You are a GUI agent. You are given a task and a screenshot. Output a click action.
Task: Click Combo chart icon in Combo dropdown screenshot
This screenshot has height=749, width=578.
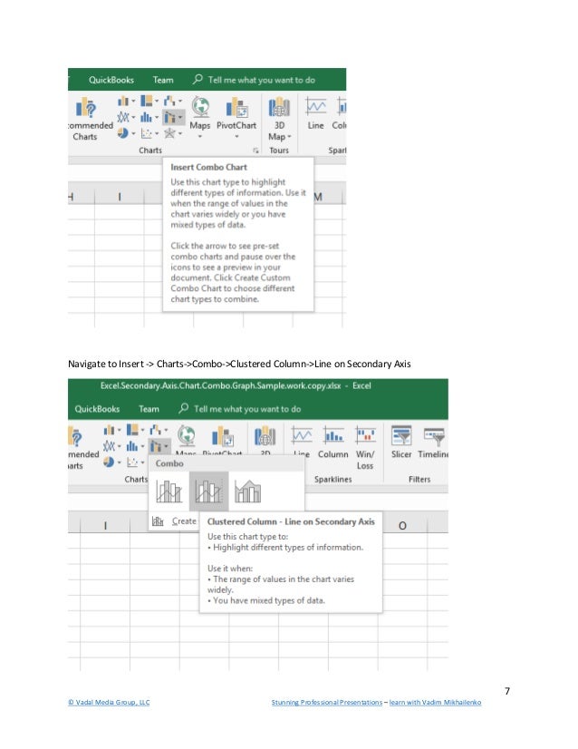[x=155, y=446]
